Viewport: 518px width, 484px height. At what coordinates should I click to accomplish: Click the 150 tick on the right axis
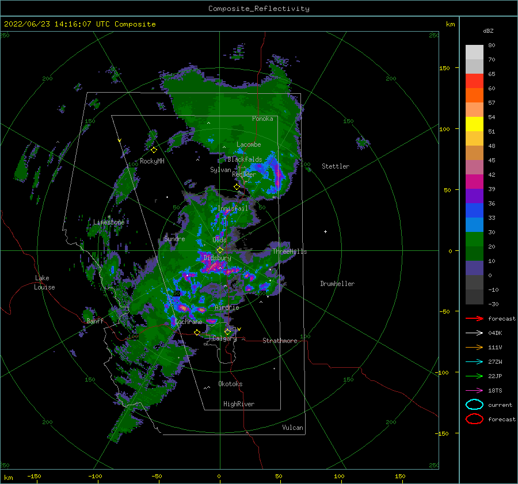click(x=444, y=68)
